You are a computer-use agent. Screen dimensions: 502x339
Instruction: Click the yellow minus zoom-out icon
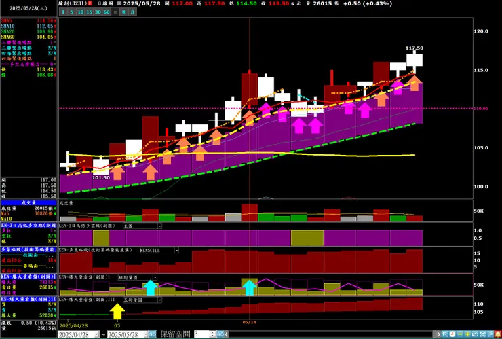[460, 334]
